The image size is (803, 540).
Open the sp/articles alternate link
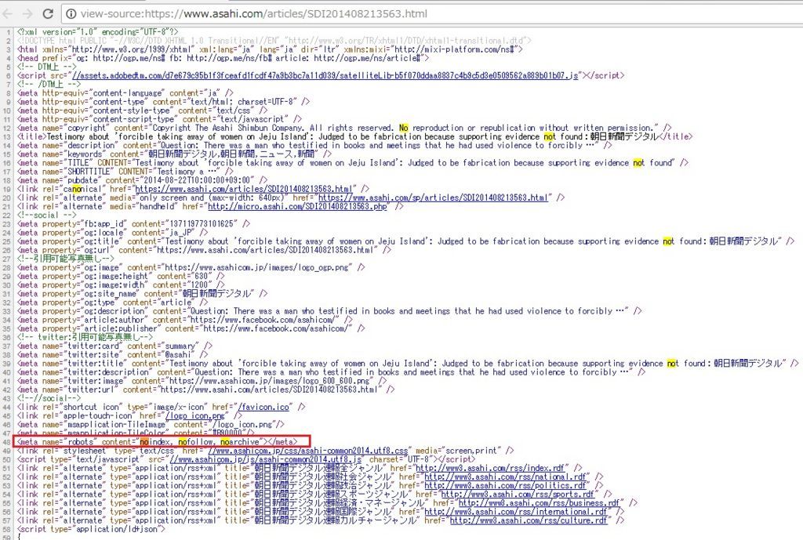point(433,198)
